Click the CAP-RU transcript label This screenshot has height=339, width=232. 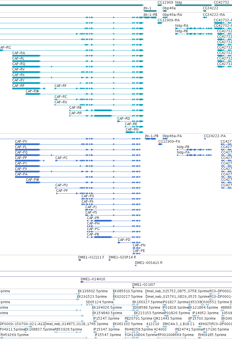click(x=61, y=102)
